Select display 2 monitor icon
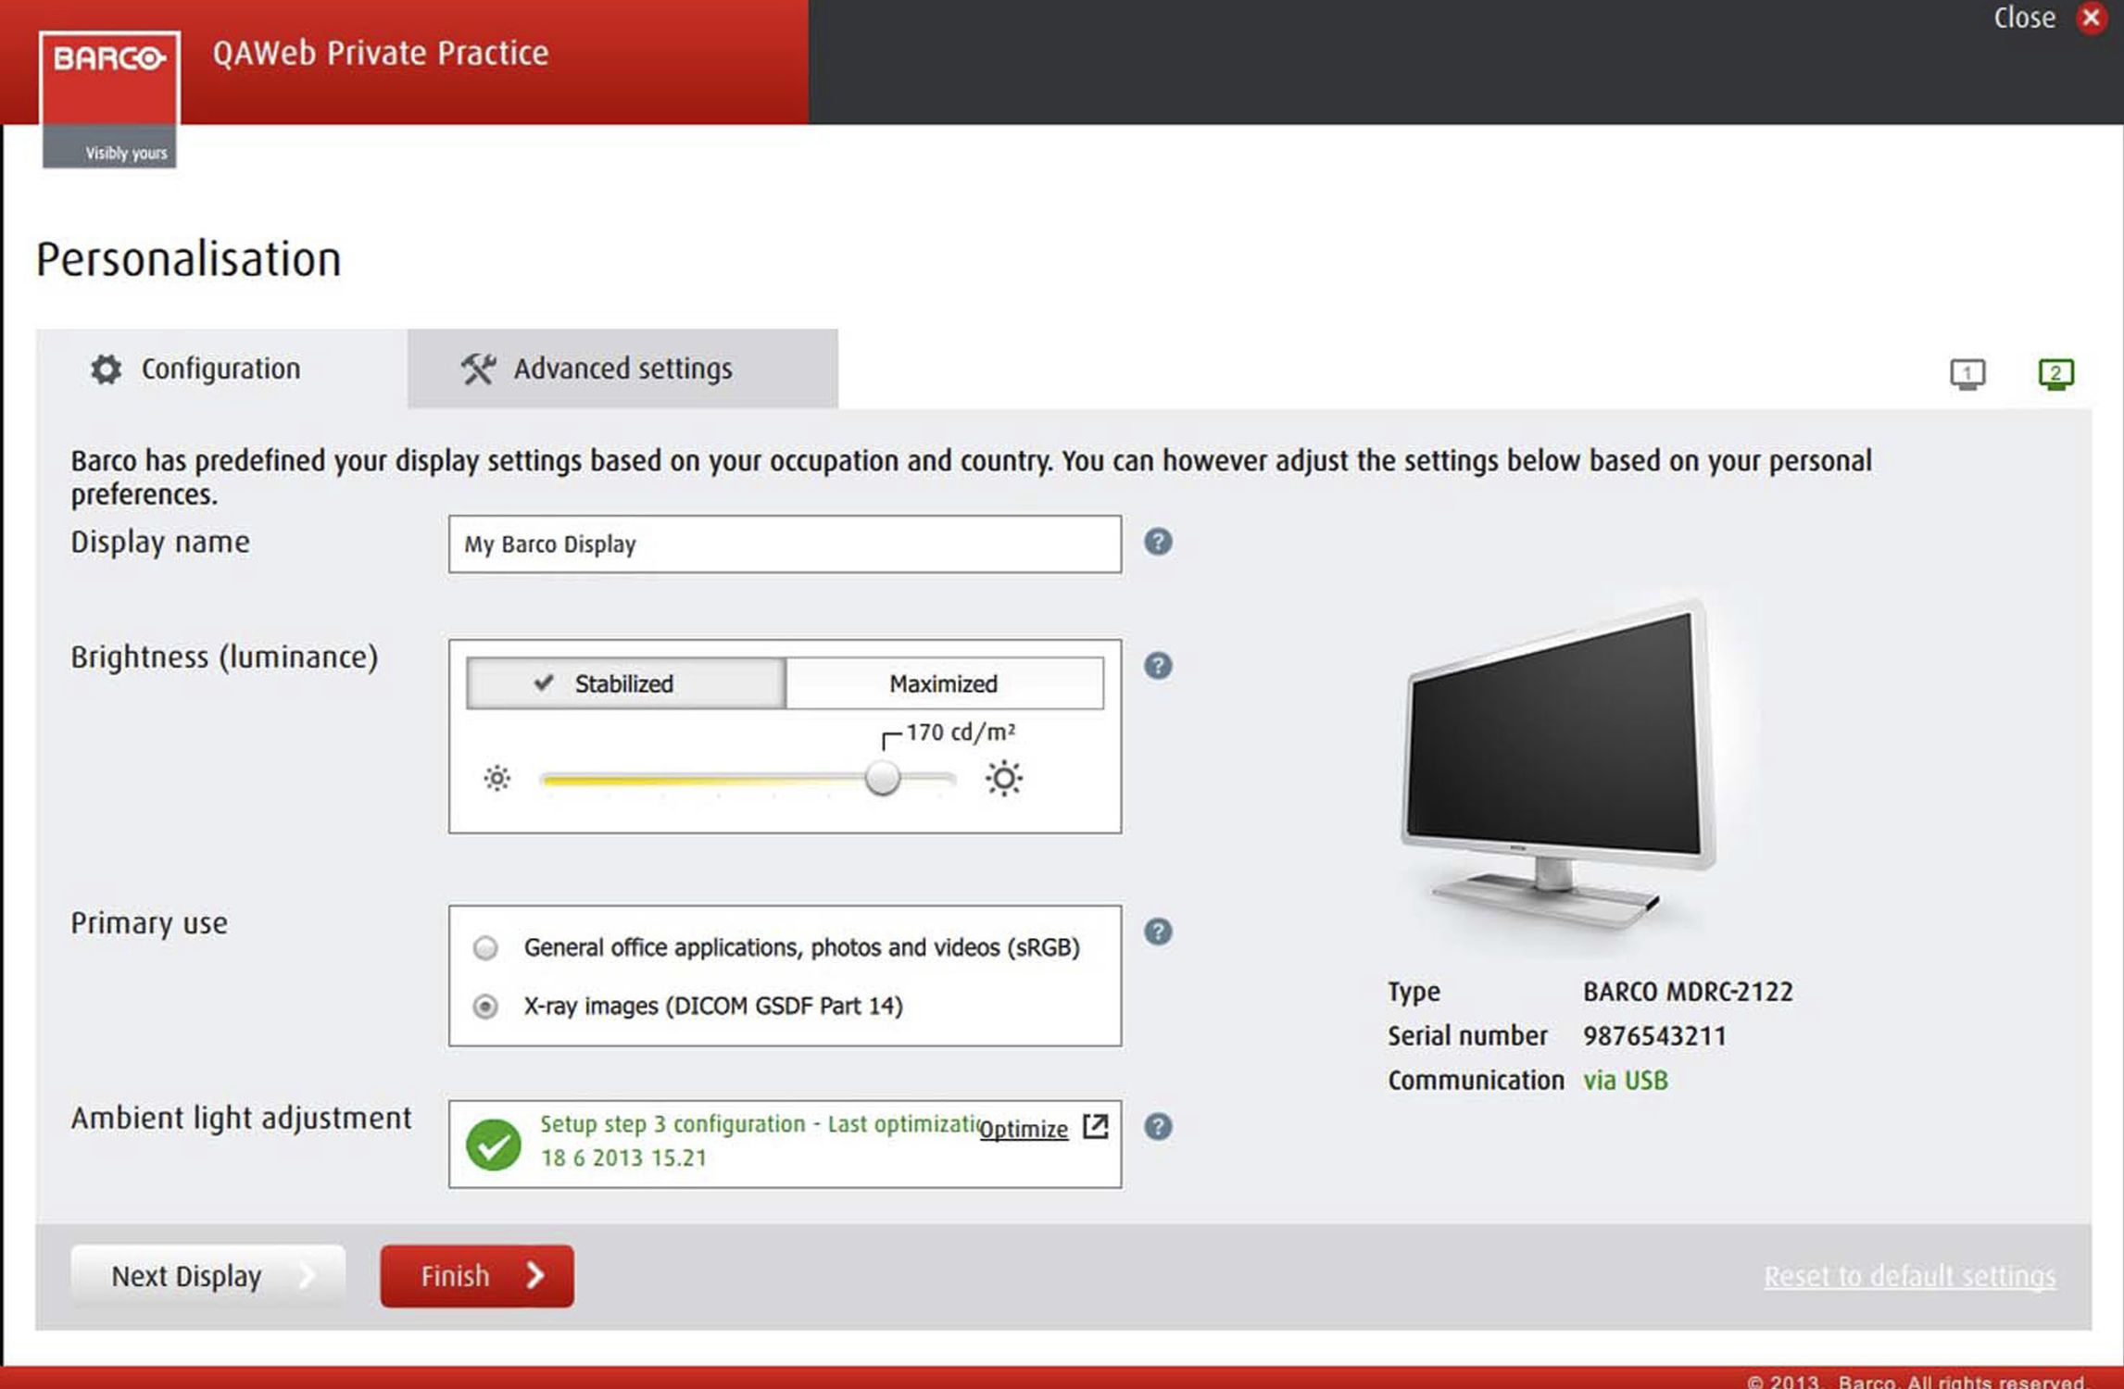The height and width of the screenshot is (1389, 2124). tap(2055, 374)
